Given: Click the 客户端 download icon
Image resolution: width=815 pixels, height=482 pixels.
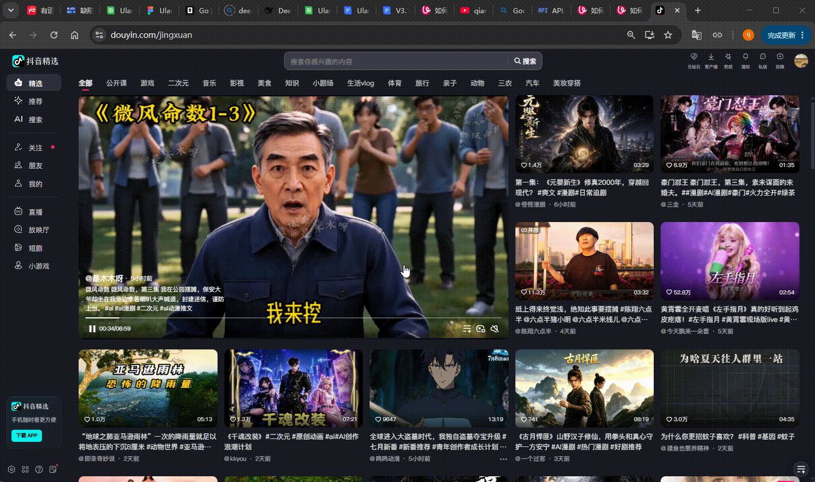Looking at the screenshot, I should tap(711, 60).
